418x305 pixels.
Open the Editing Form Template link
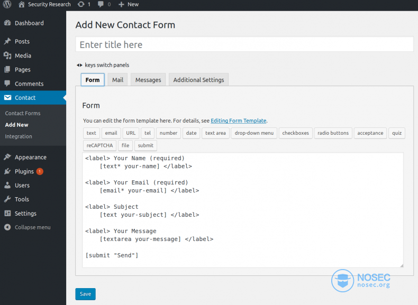point(238,121)
